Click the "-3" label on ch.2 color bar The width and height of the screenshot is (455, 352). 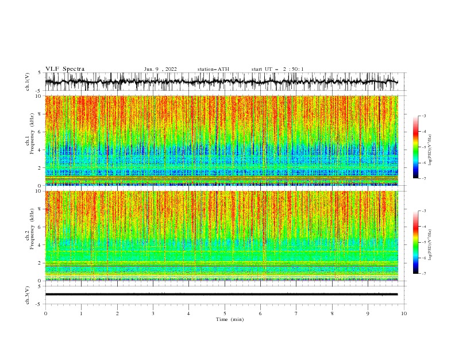(424, 211)
